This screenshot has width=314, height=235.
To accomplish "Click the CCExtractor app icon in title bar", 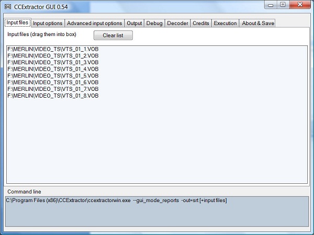I will [x=8, y=7].
